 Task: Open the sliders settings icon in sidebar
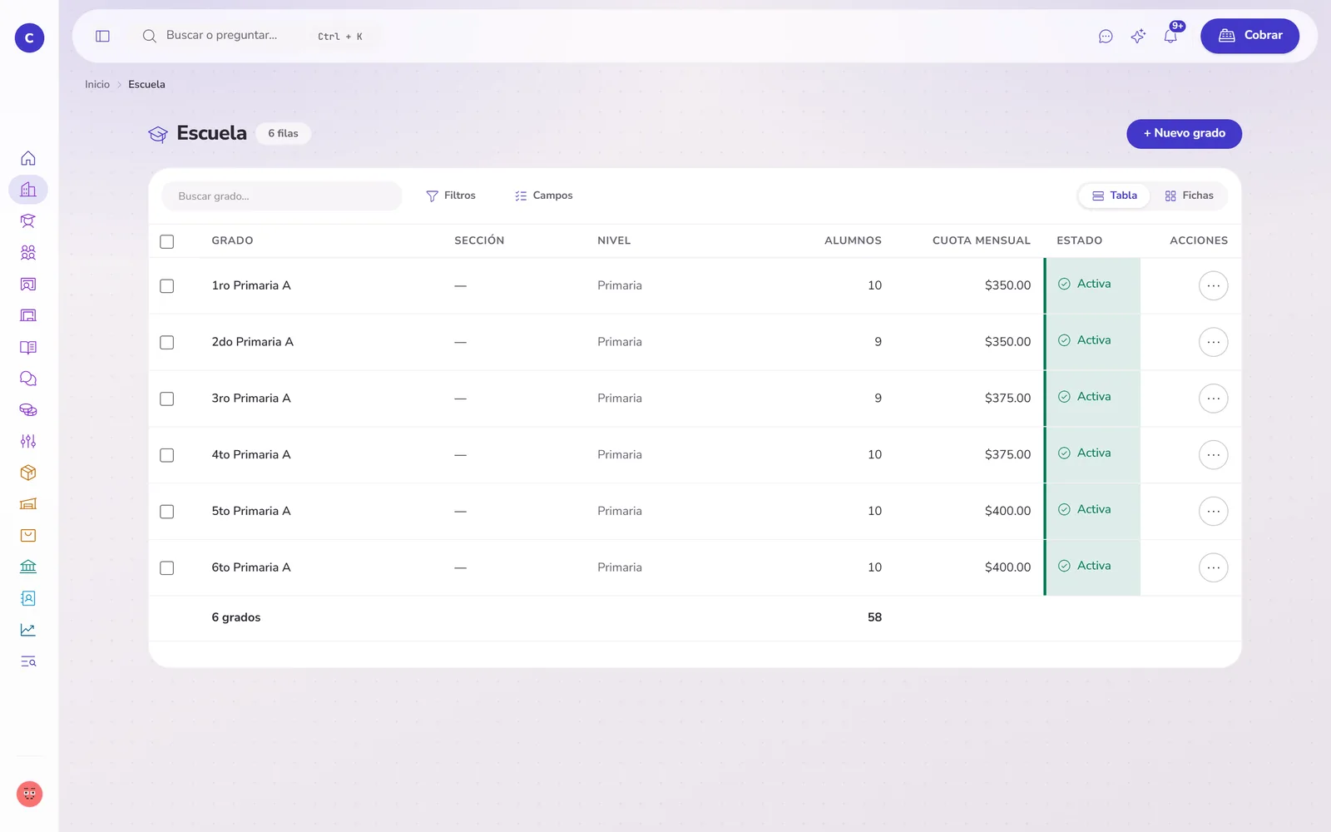click(x=28, y=441)
